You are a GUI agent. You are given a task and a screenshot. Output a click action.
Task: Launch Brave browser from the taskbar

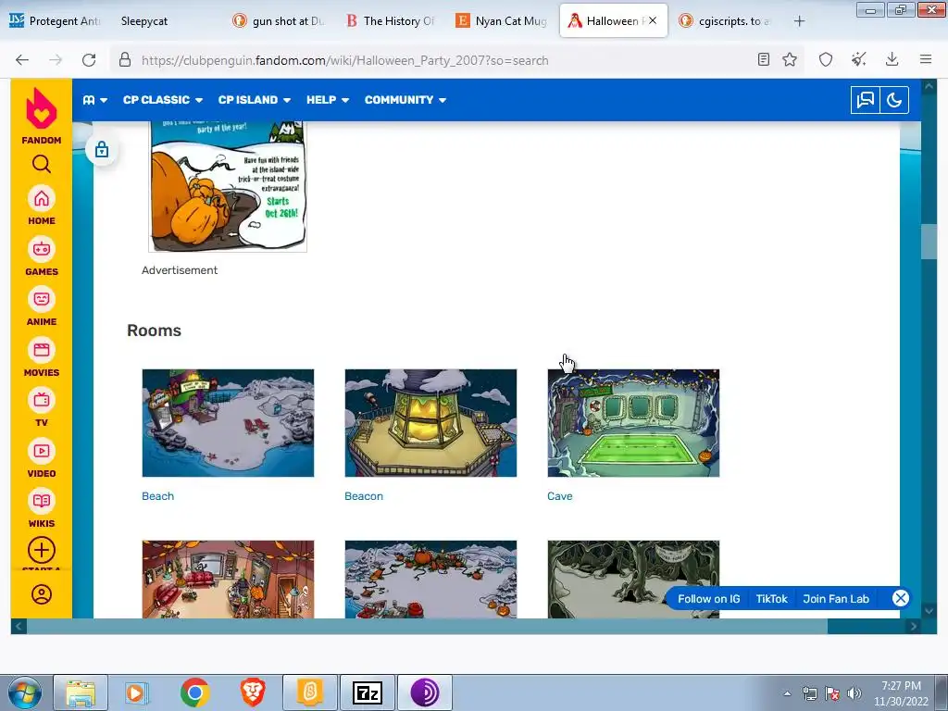coord(253,692)
